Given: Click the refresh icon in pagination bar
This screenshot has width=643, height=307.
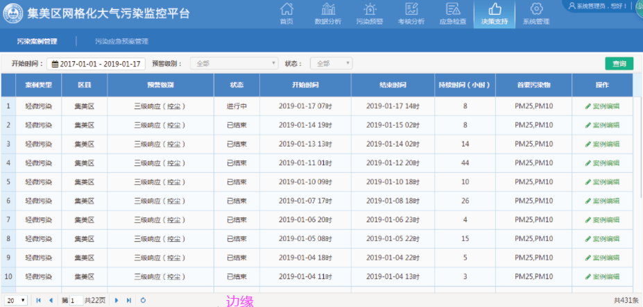Looking at the screenshot, I should click(x=143, y=300).
